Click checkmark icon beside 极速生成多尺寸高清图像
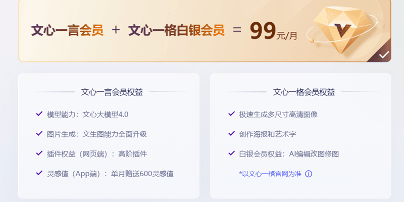The image size is (404, 202). point(231,114)
